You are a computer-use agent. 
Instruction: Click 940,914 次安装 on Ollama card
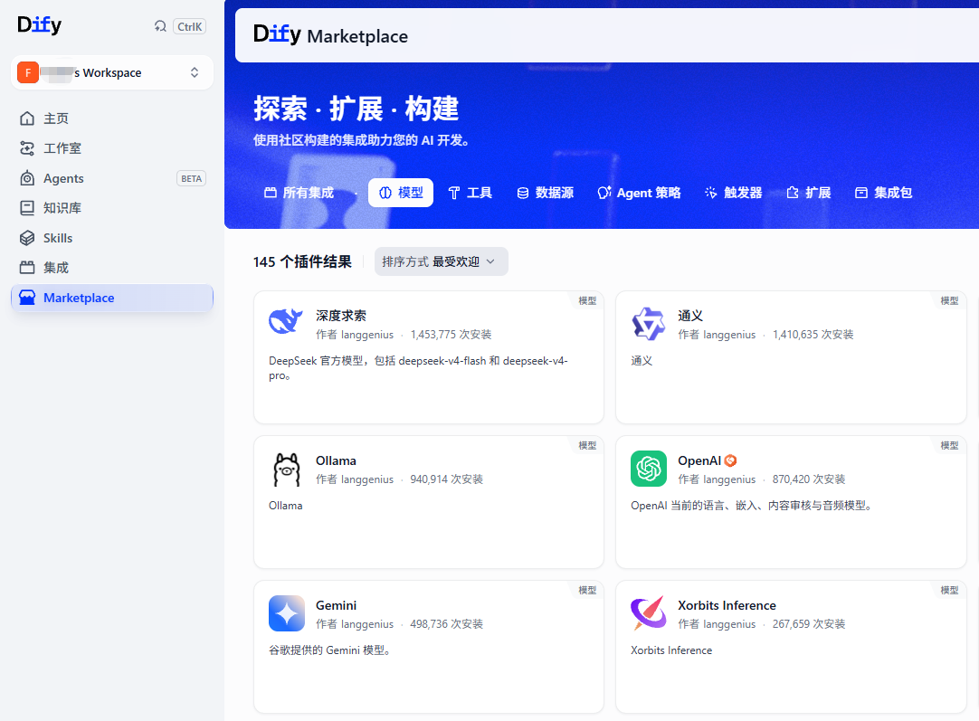446,479
